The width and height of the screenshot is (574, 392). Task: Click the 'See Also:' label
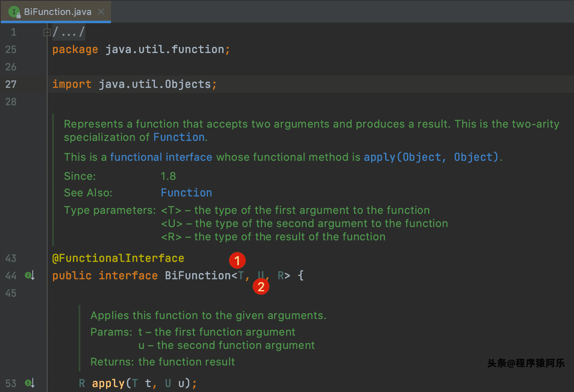88,193
